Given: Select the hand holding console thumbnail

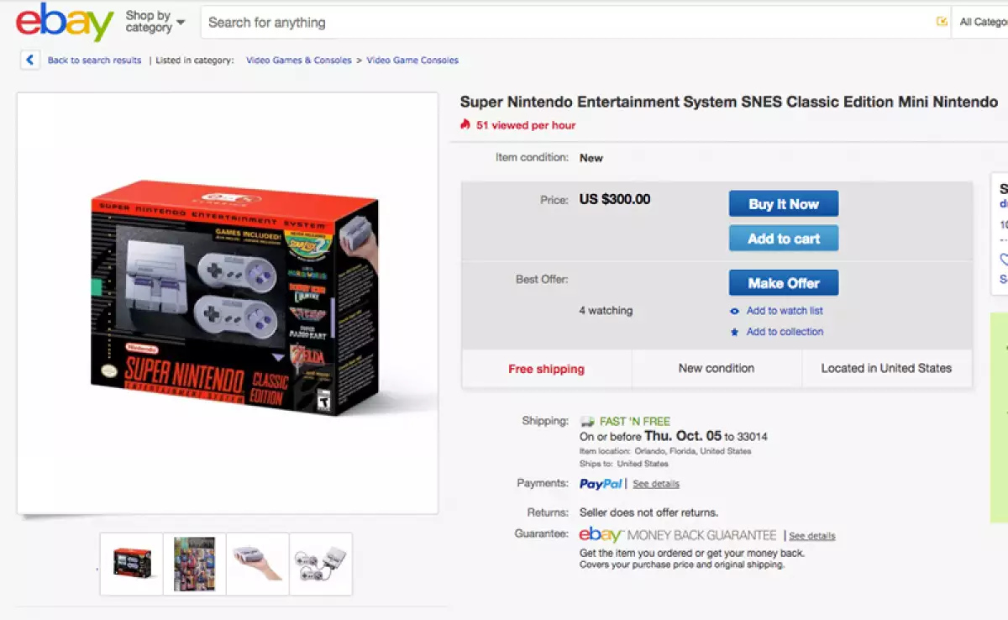Looking at the screenshot, I should coord(258,564).
